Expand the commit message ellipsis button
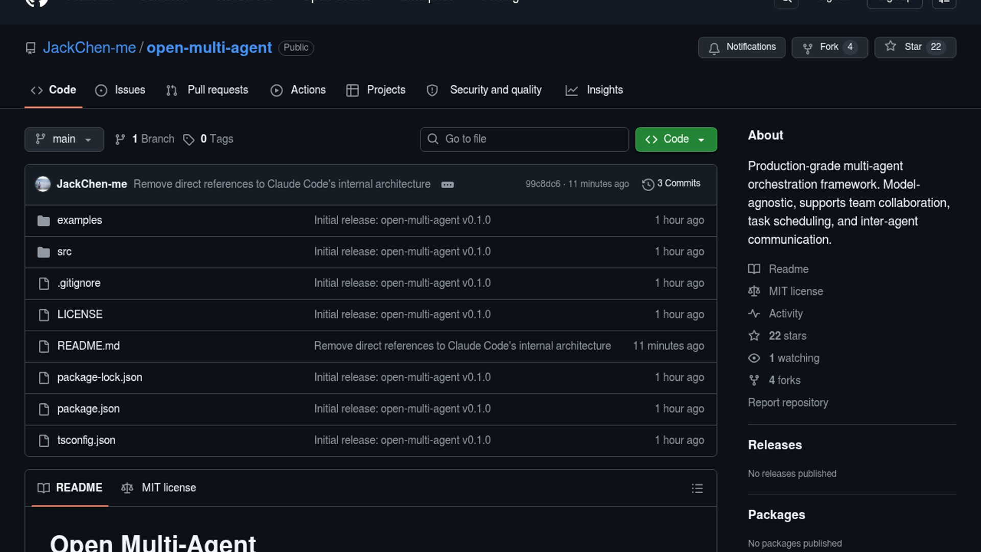Screen dimensions: 981x552 coord(447,185)
